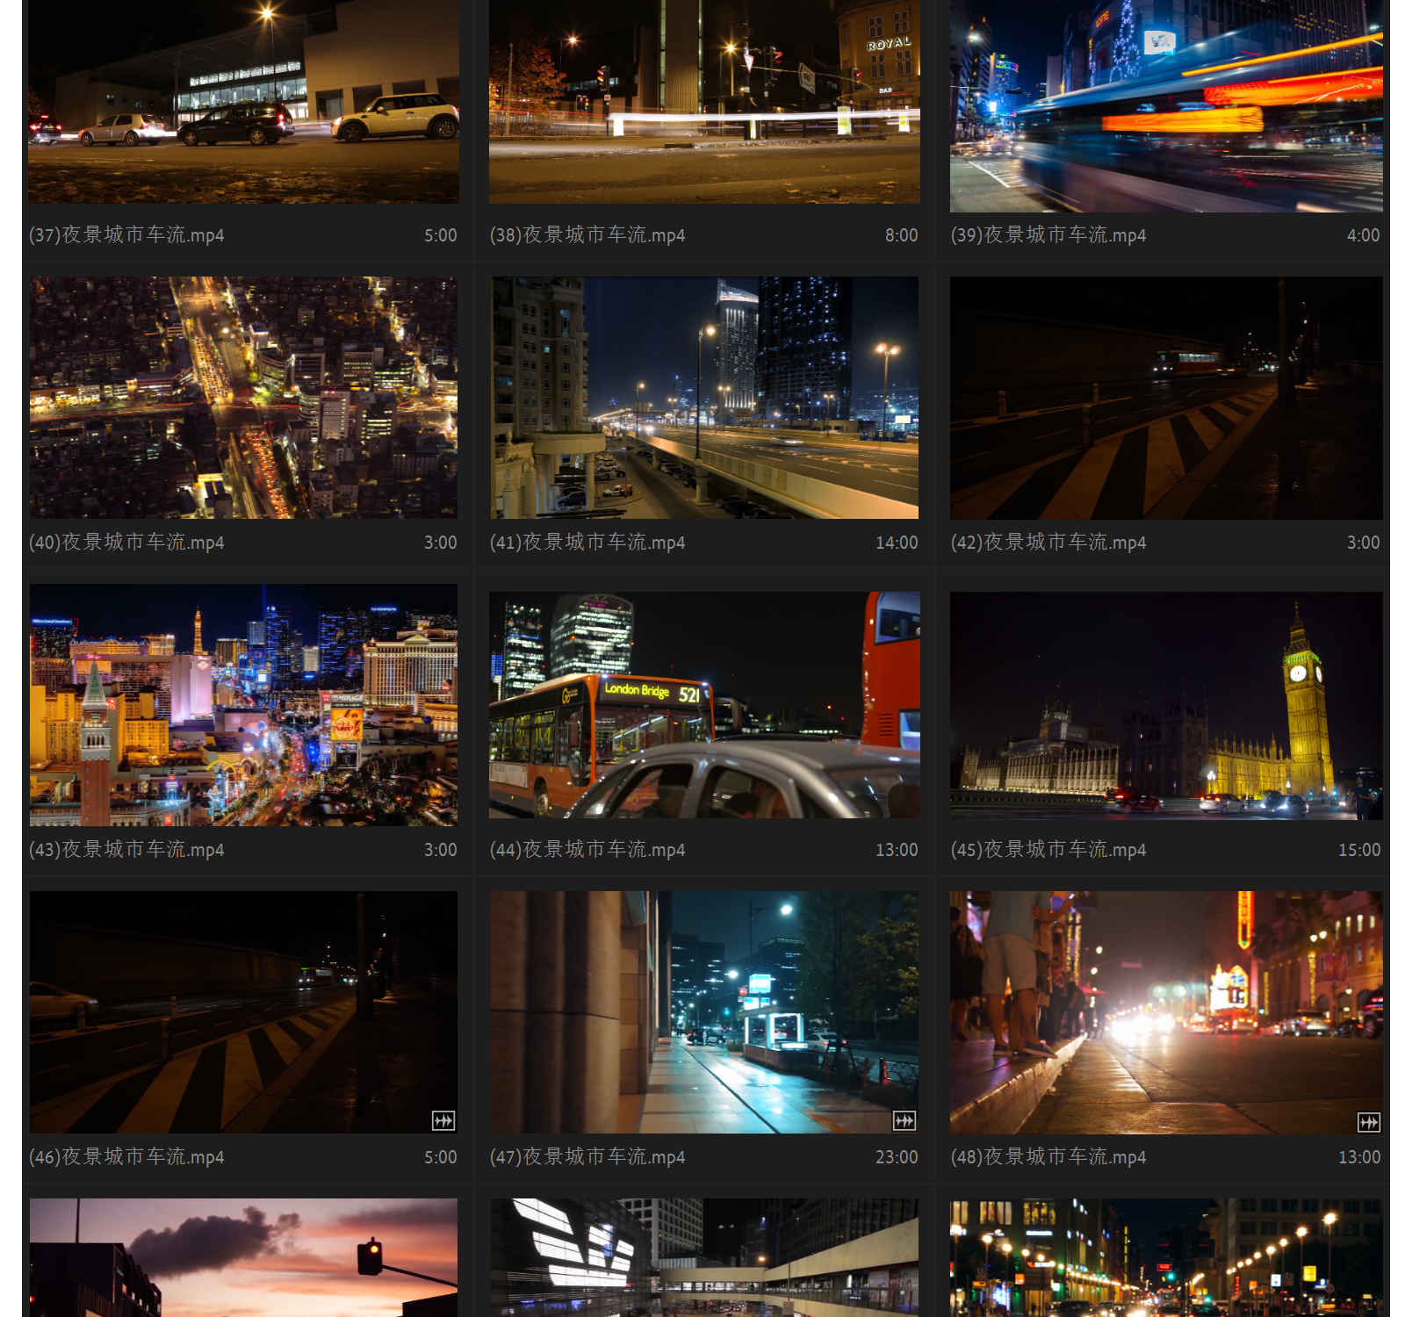Click the file name (46)夜景城市车流.mp4
The width and height of the screenshot is (1405, 1317).
click(126, 1157)
